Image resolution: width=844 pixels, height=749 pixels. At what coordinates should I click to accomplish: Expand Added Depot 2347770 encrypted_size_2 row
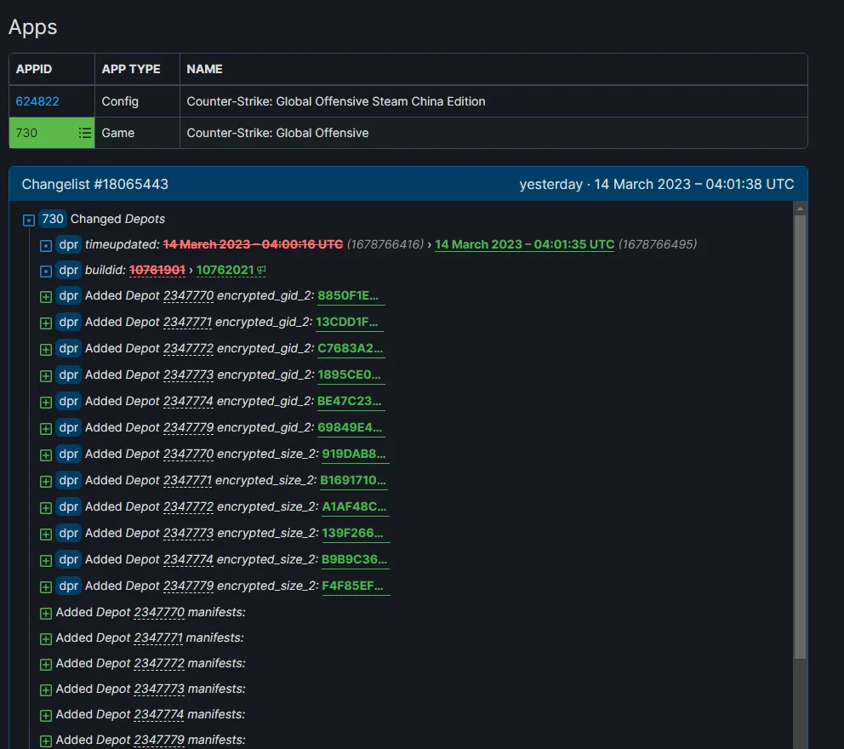point(46,455)
